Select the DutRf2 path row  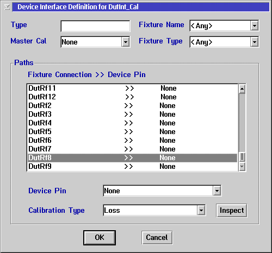pyautogui.click(x=132, y=106)
